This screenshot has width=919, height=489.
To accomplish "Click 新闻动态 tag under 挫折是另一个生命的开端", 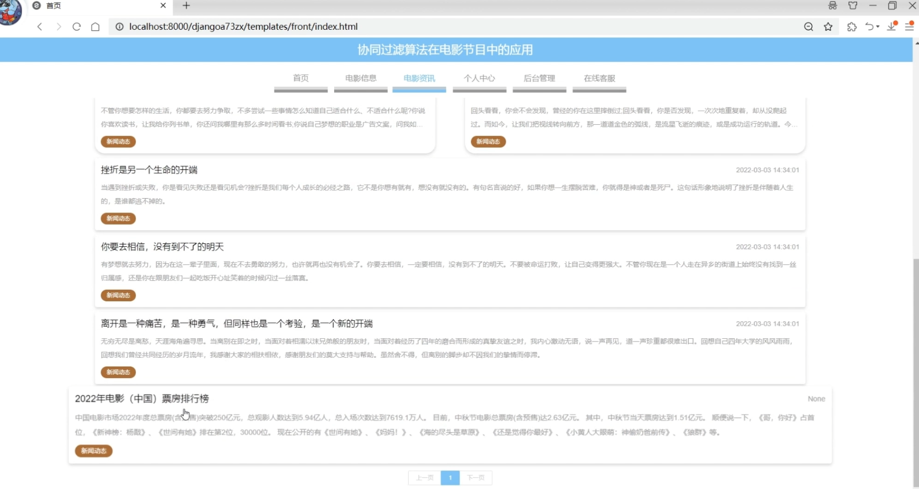I will pos(118,219).
